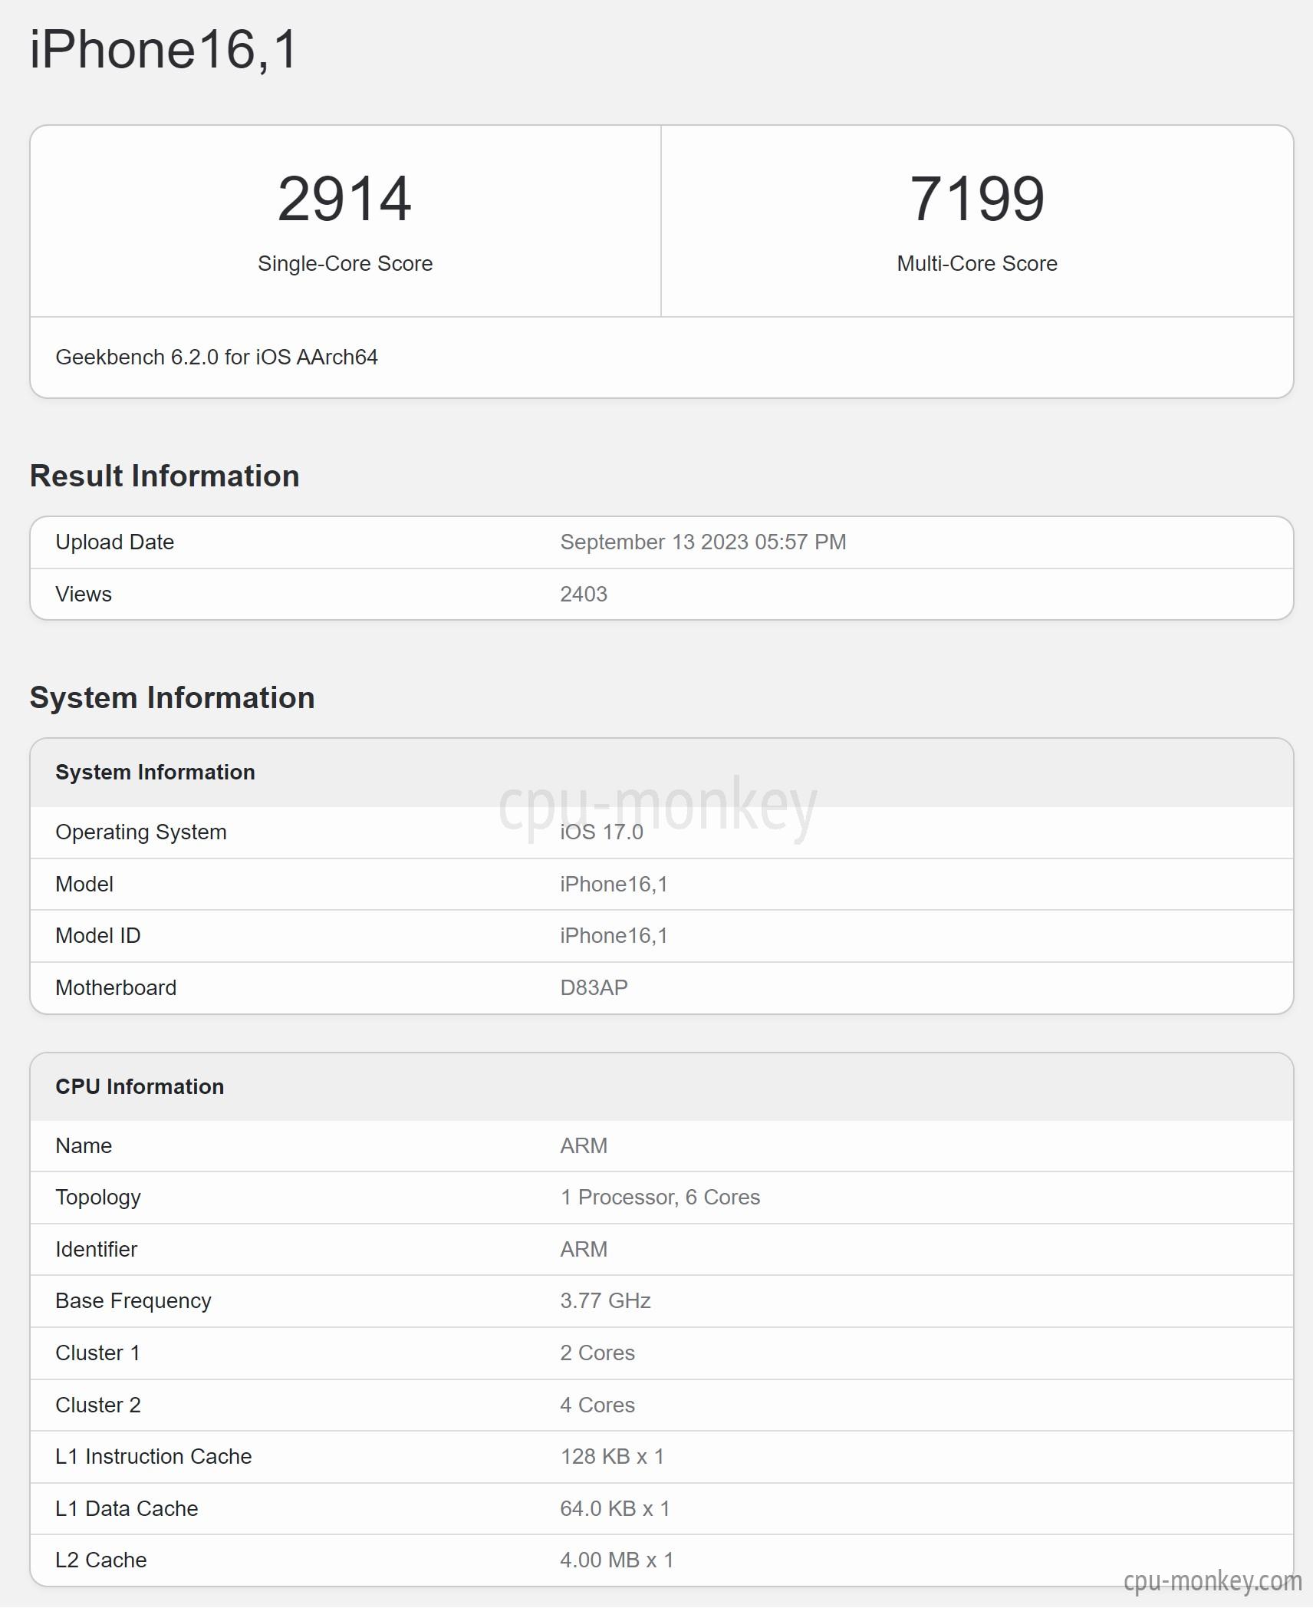This screenshot has height=1608, width=1313.
Task: Select 1 Processor, 6 Cores value
Action: point(660,1197)
